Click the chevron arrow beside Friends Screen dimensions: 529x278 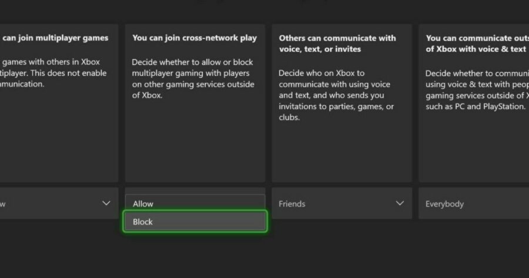tap(400, 203)
